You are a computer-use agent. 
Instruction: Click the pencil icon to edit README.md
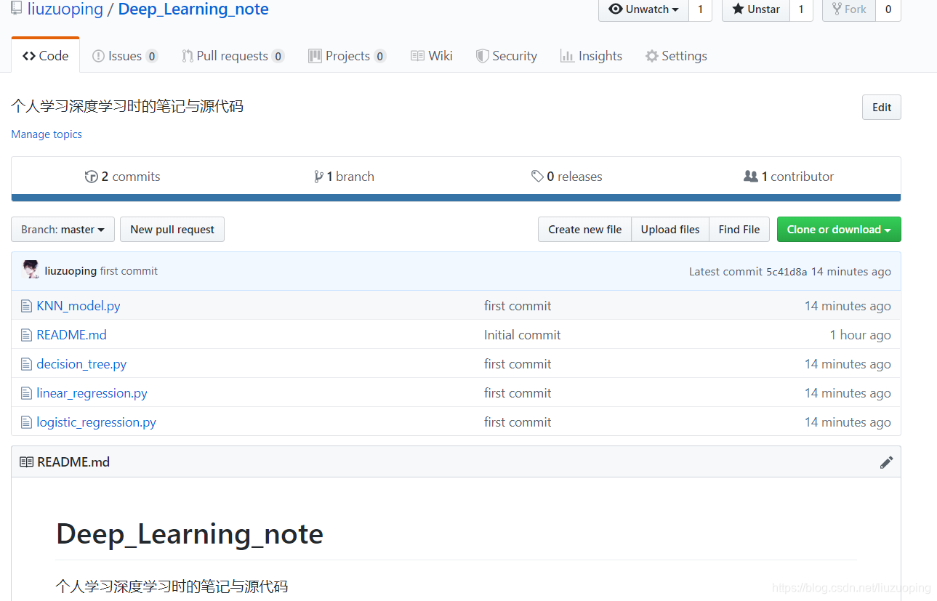886,462
